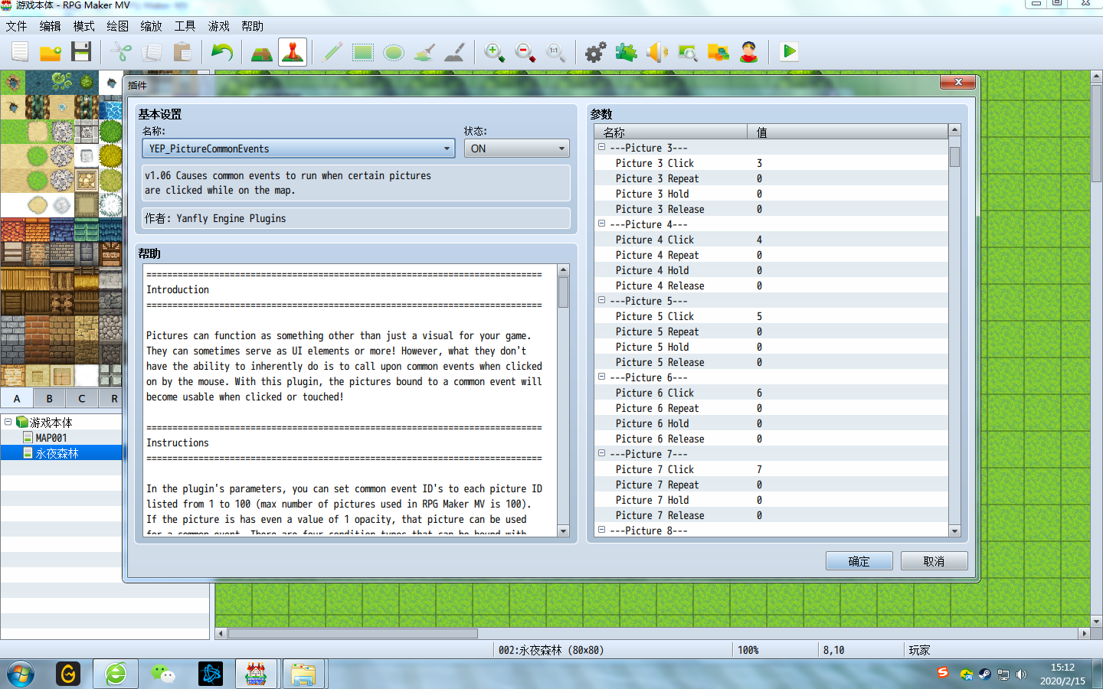The image size is (1103, 689).
Task: Switch to Event editing mode icon
Action: (x=293, y=52)
